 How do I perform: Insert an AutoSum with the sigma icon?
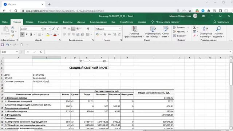tap(194, 27)
